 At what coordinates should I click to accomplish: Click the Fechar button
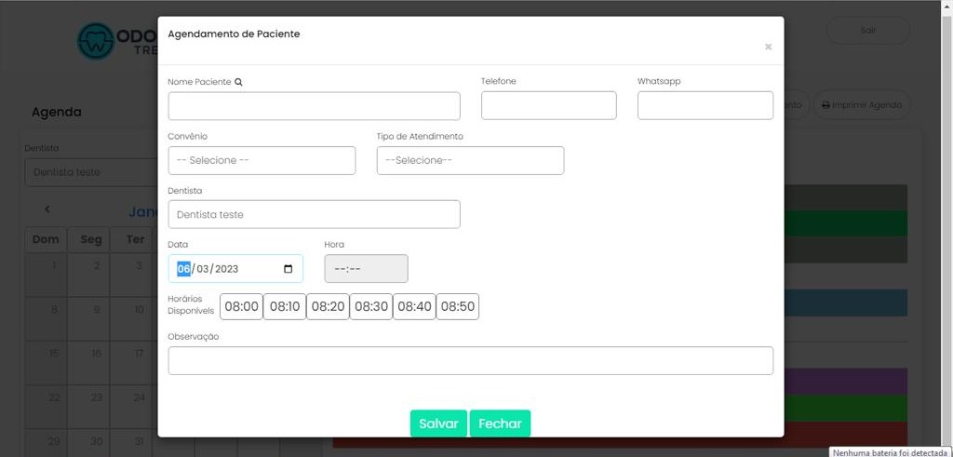[x=500, y=423]
